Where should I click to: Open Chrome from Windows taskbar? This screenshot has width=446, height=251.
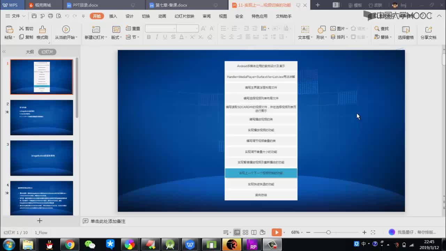tap(69, 245)
